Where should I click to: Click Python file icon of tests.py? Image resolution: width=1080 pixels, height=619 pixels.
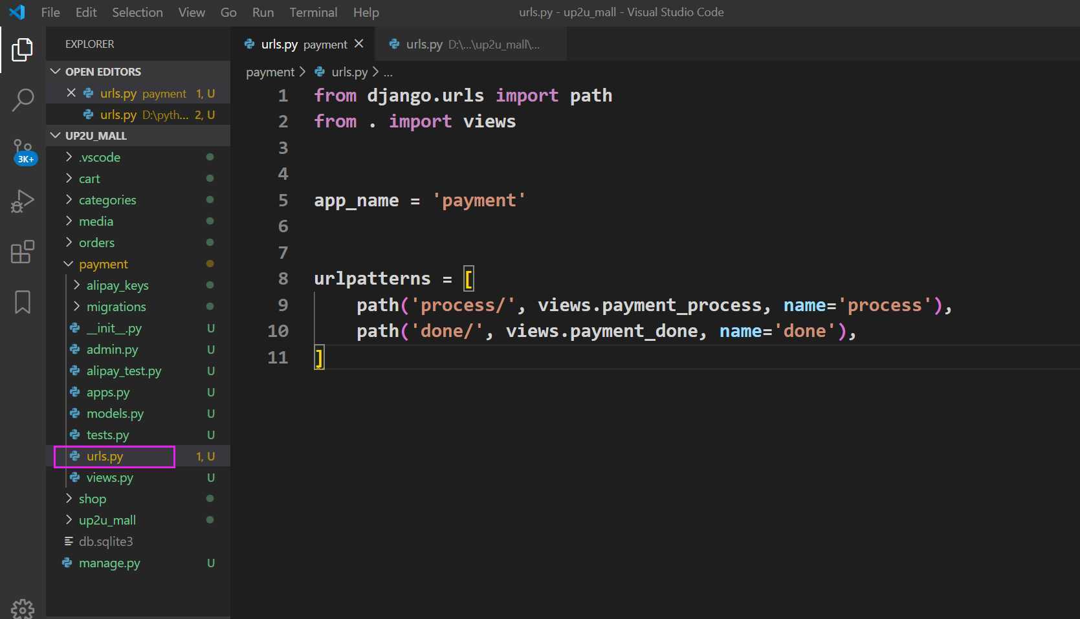tap(75, 435)
